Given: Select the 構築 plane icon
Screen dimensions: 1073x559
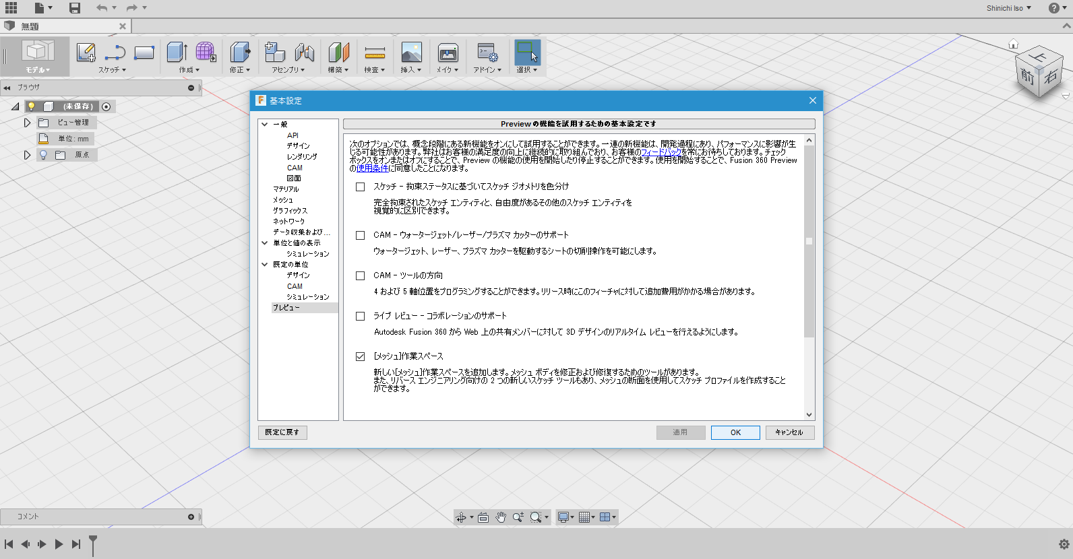Looking at the screenshot, I should (x=338, y=52).
